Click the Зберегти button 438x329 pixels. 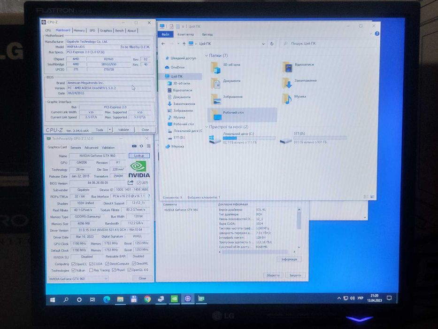coord(273,275)
